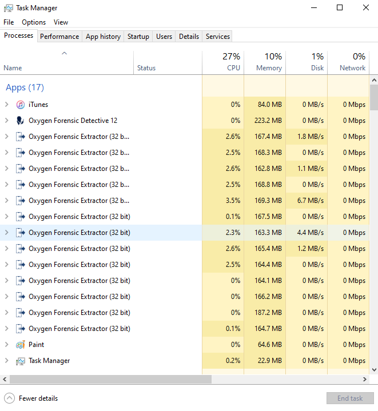Click icon of Extractor using 163.3 MB
Viewport: 378px width, 411px height.
click(x=21, y=233)
